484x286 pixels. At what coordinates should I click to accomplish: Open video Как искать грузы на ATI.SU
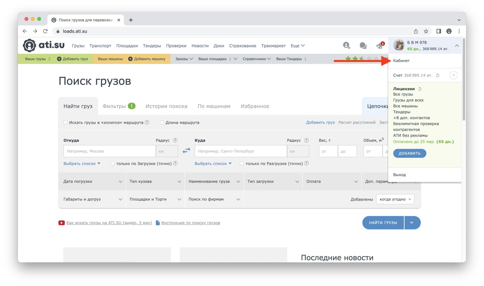109,223
